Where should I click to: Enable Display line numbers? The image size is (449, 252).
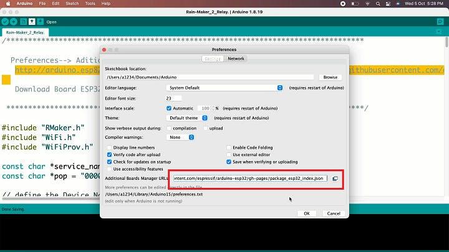click(109, 147)
